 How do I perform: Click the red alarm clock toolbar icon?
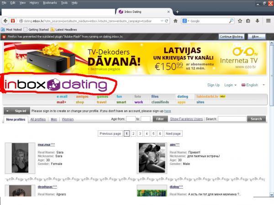[x=13, y=21]
